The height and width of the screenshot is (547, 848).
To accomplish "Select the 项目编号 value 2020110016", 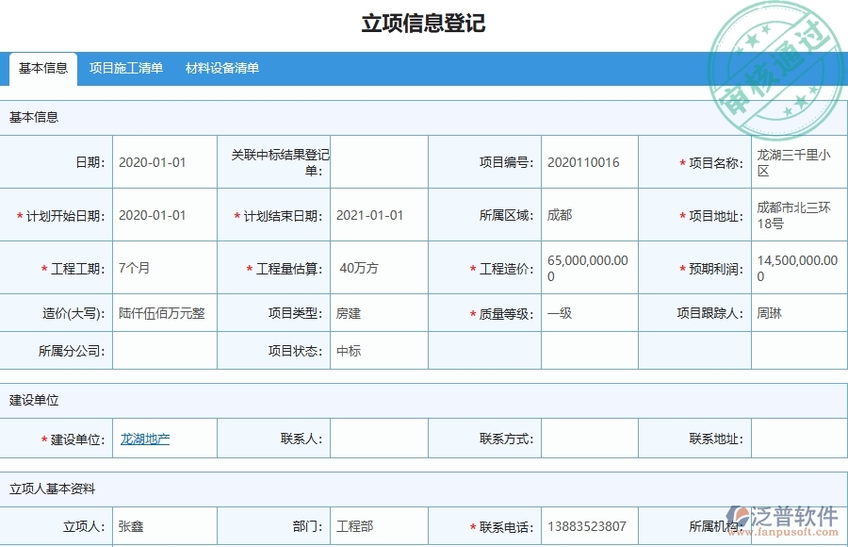I will click(582, 161).
